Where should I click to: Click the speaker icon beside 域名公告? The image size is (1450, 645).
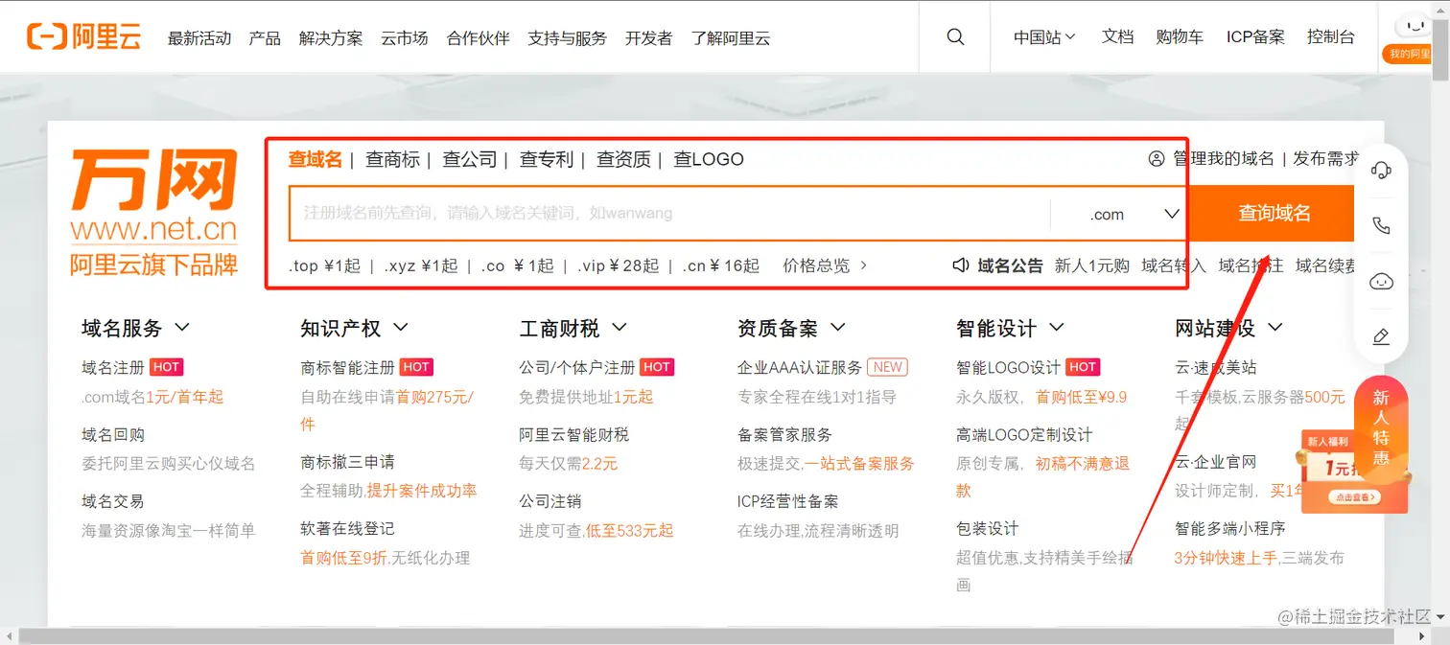961,265
